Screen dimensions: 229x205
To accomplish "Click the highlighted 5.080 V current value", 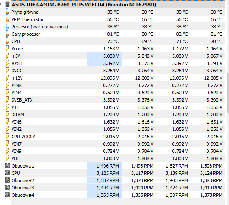I will pyautogui.click(x=104, y=56).
